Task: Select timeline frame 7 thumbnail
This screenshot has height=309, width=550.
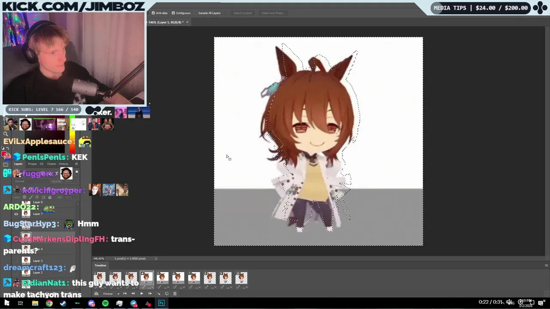Action: [x=194, y=278]
